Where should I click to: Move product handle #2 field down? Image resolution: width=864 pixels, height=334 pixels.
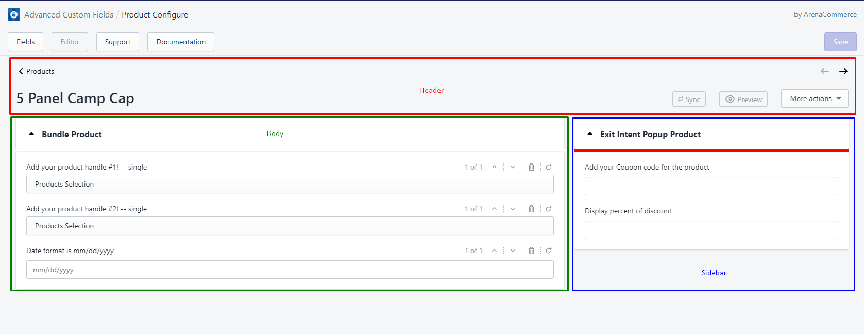coord(513,209)
